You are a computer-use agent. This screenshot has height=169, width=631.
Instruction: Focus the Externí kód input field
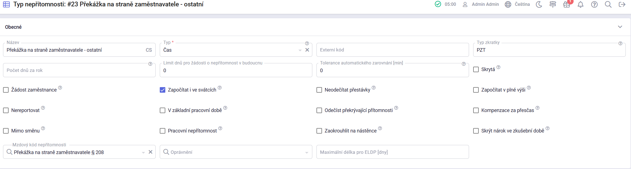point(392,50)
